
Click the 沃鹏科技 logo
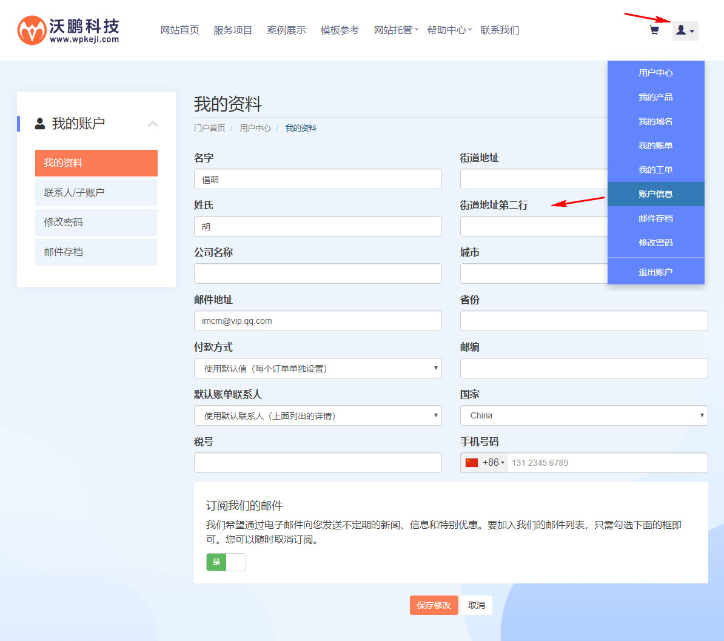coord(69,30)
